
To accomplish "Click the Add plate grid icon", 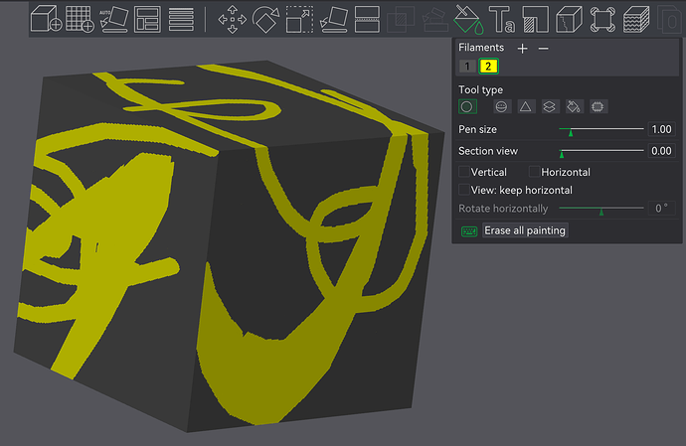I will 80,19.
